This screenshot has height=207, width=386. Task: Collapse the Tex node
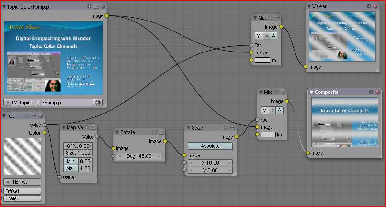click(4, 116)
